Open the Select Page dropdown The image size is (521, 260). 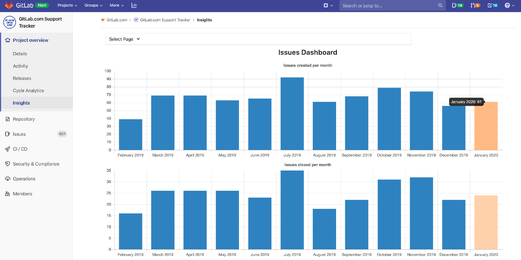(x=124, y=39)
